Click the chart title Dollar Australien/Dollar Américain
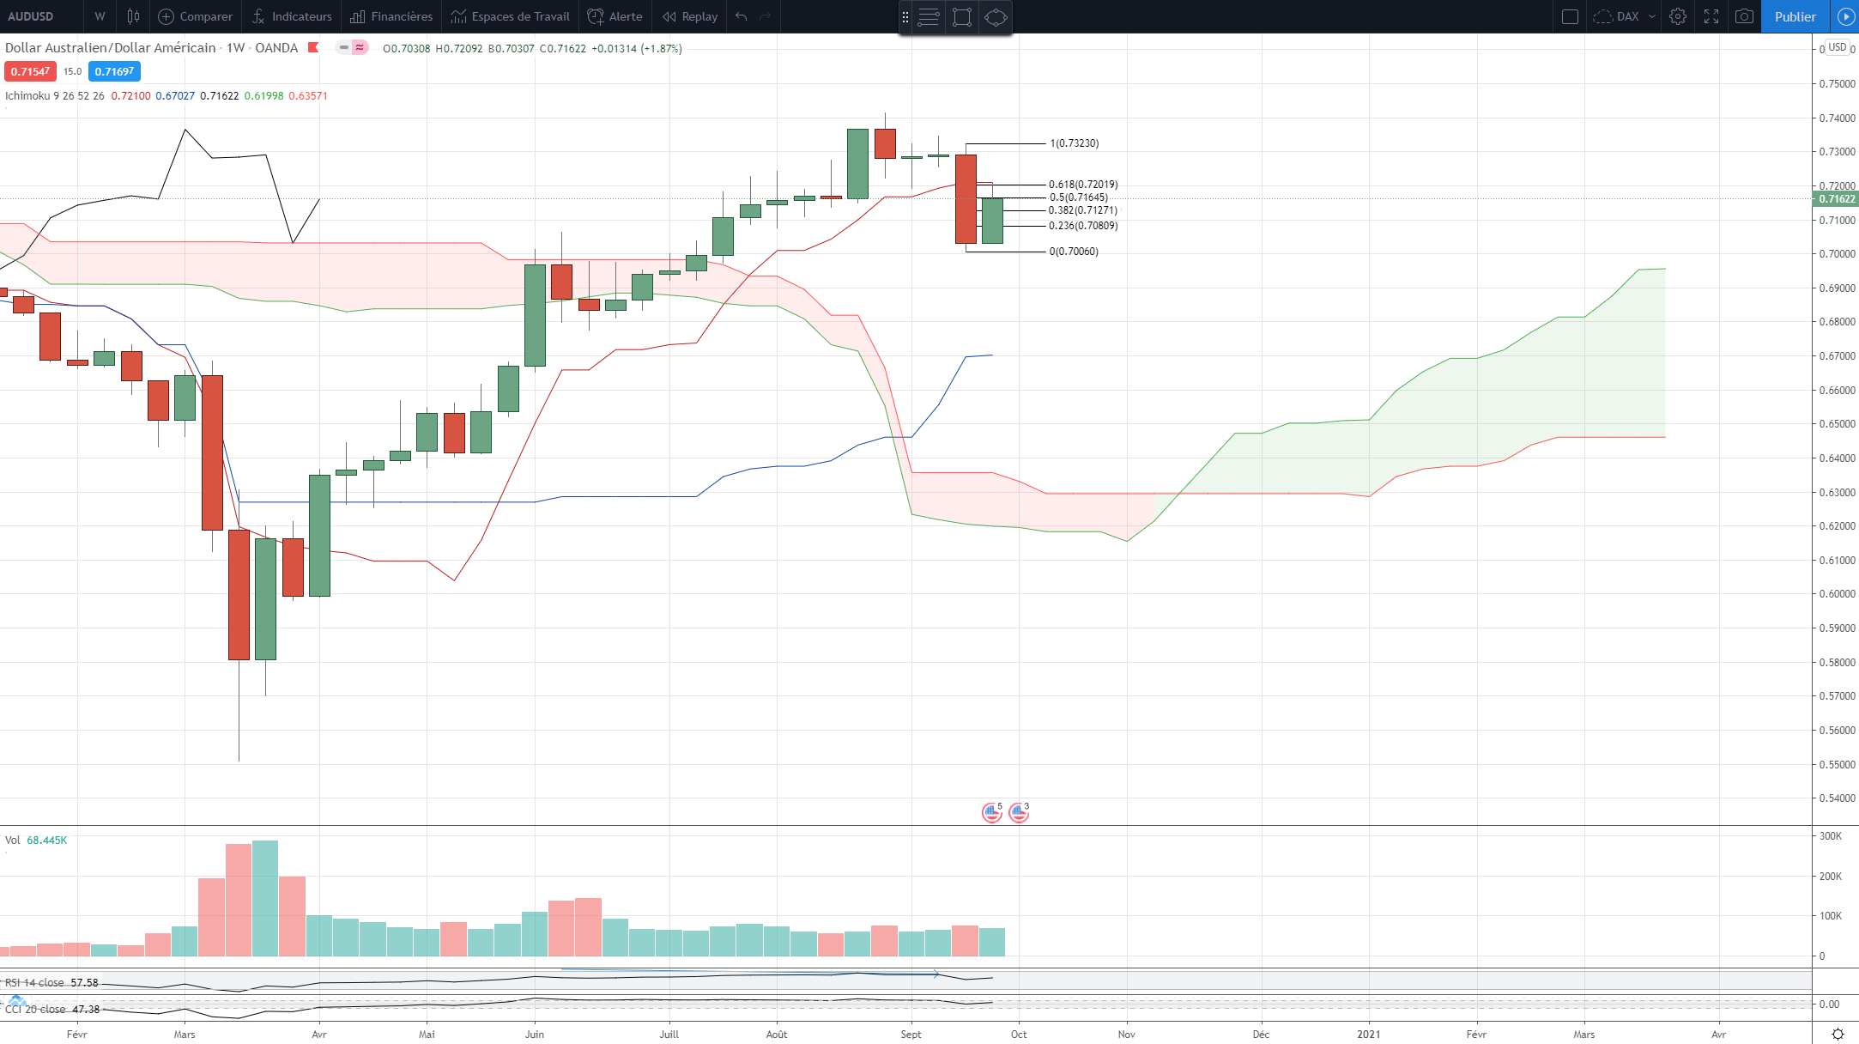 click(x=111, y=47)
